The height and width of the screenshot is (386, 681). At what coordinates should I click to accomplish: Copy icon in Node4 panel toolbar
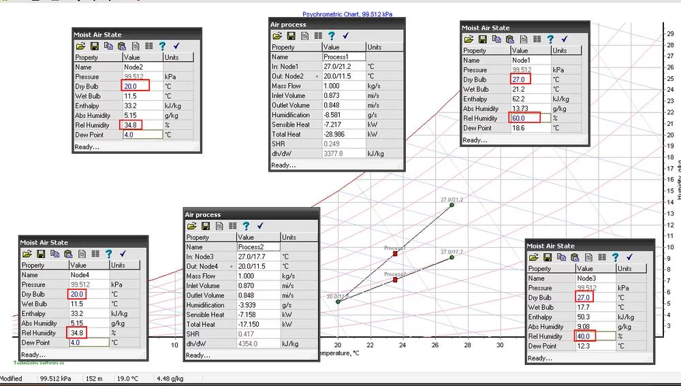[54, 253]
